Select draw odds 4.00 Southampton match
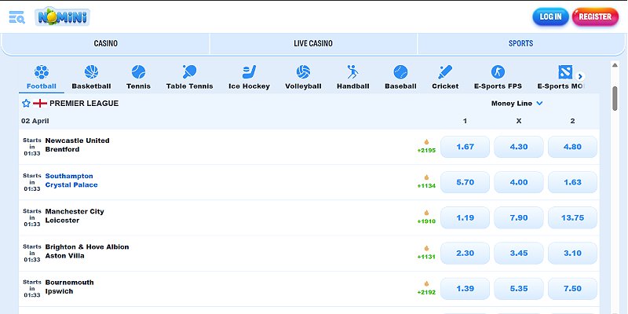The image size is (628, 314). point(519,182)
